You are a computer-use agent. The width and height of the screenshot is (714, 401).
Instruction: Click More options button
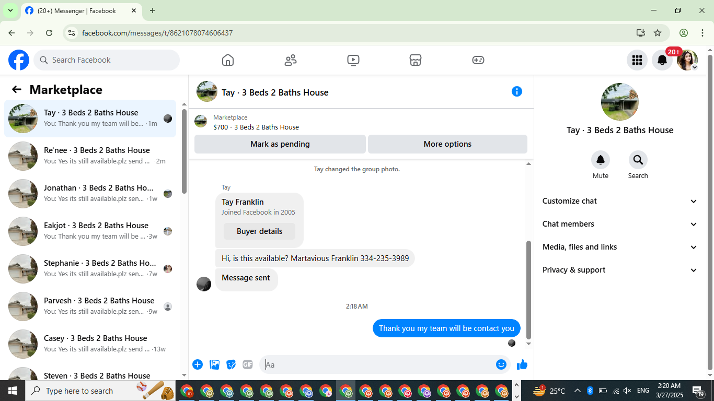coord(447,144)
